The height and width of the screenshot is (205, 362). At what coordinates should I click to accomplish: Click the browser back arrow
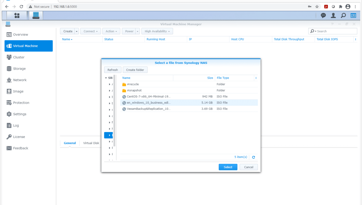7,6
